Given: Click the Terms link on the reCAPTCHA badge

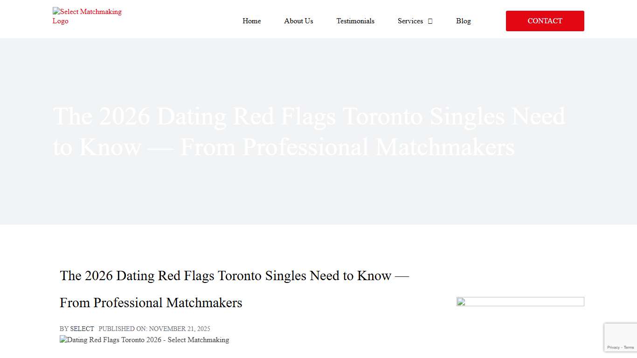Looking at the screenshot, I should [629, 347].
